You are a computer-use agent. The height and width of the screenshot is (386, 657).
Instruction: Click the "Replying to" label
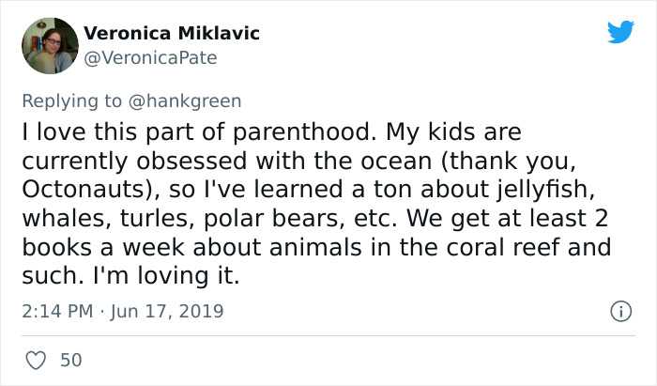pos(71,102)
